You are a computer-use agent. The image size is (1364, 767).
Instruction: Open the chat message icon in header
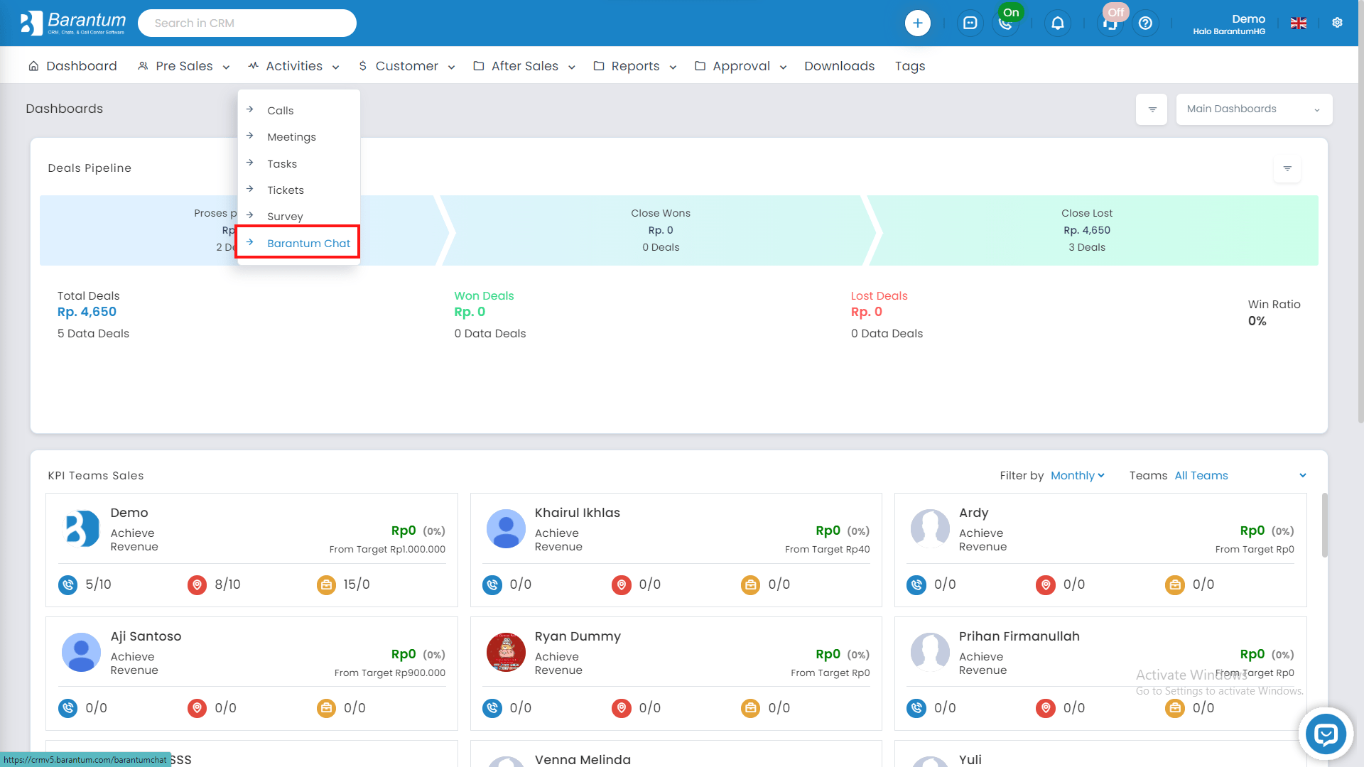click(970, 23)
